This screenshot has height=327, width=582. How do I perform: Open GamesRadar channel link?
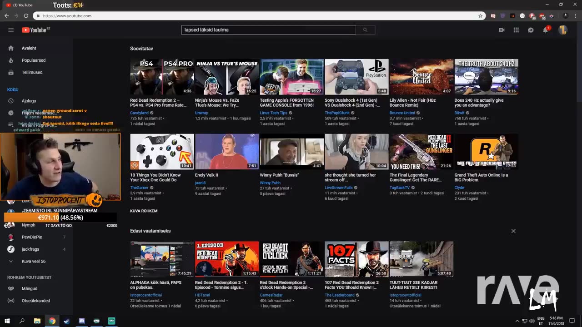click(x=271, y=295)
